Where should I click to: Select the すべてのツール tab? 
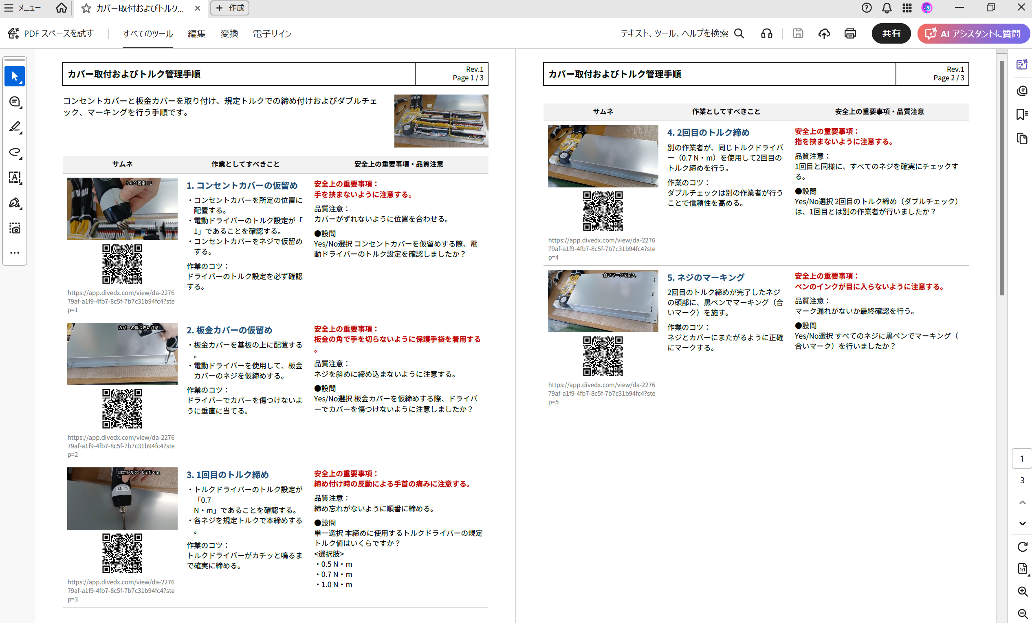coord(148,33)
